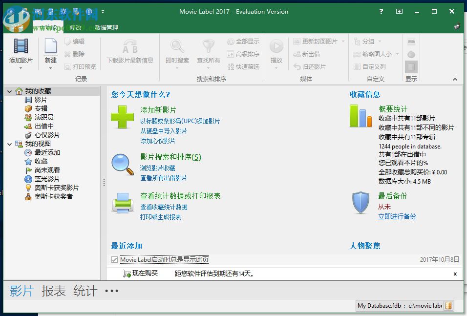467x316 pixels.
Task: Open 打印预览 from the ribbon
Action: (x=81, y=67)
